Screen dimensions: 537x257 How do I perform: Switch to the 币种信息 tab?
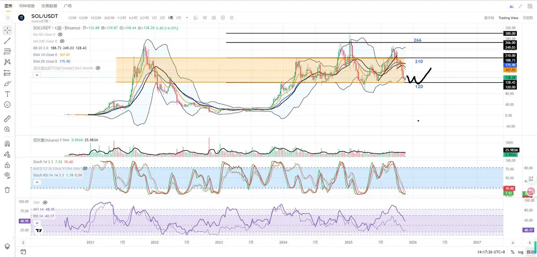(27, 6)
